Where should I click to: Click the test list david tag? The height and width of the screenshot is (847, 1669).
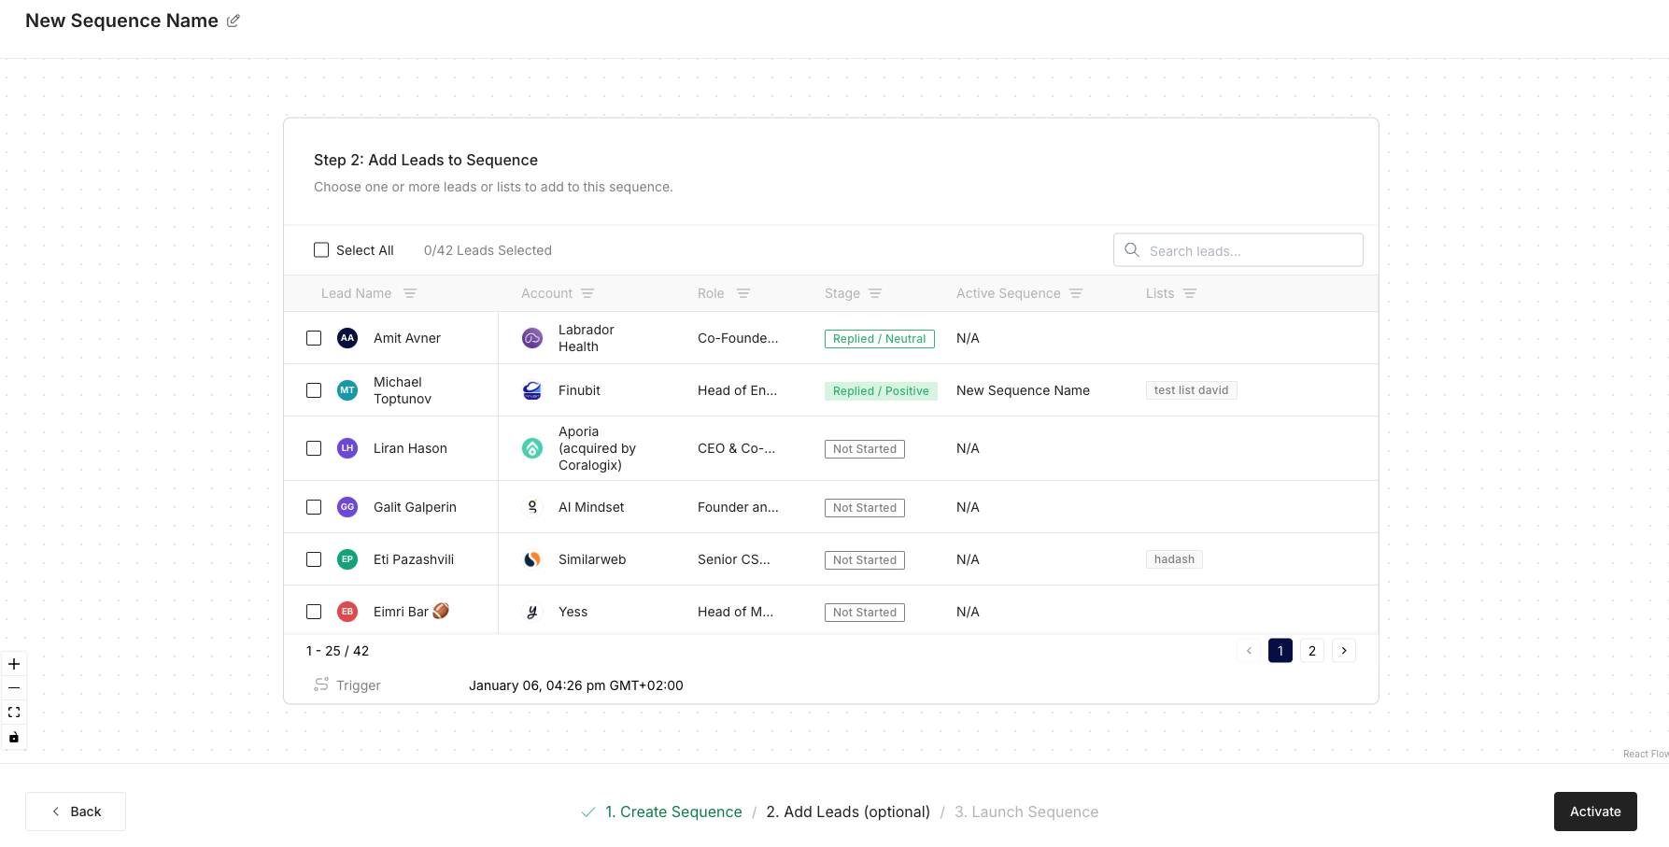click(1191, 390)
